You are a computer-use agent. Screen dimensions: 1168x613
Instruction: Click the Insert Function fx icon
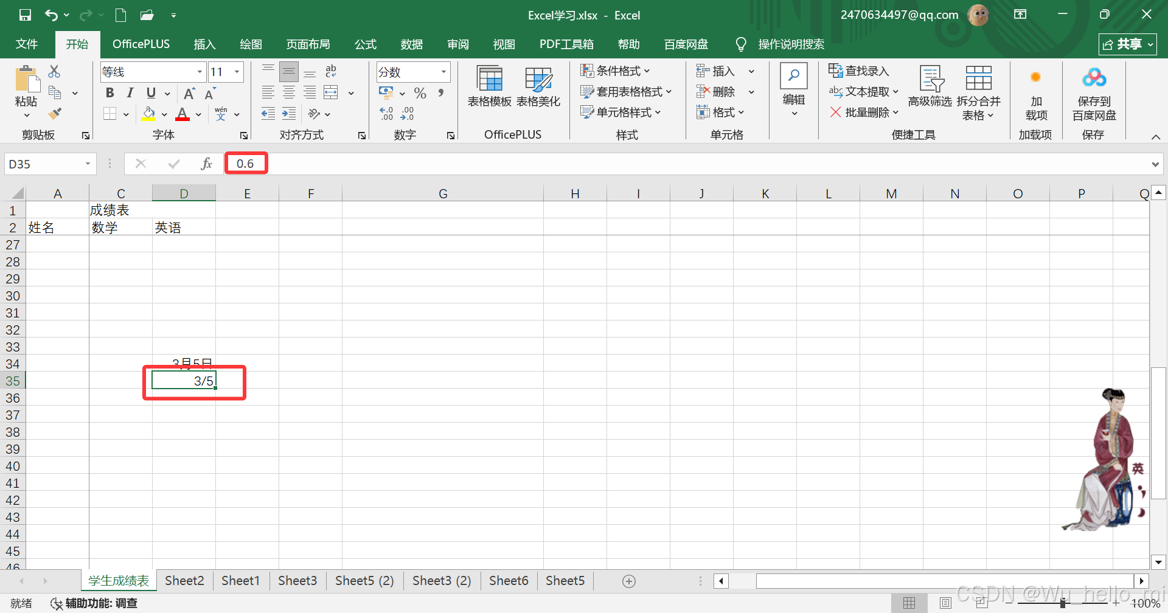tap(206, 164)
